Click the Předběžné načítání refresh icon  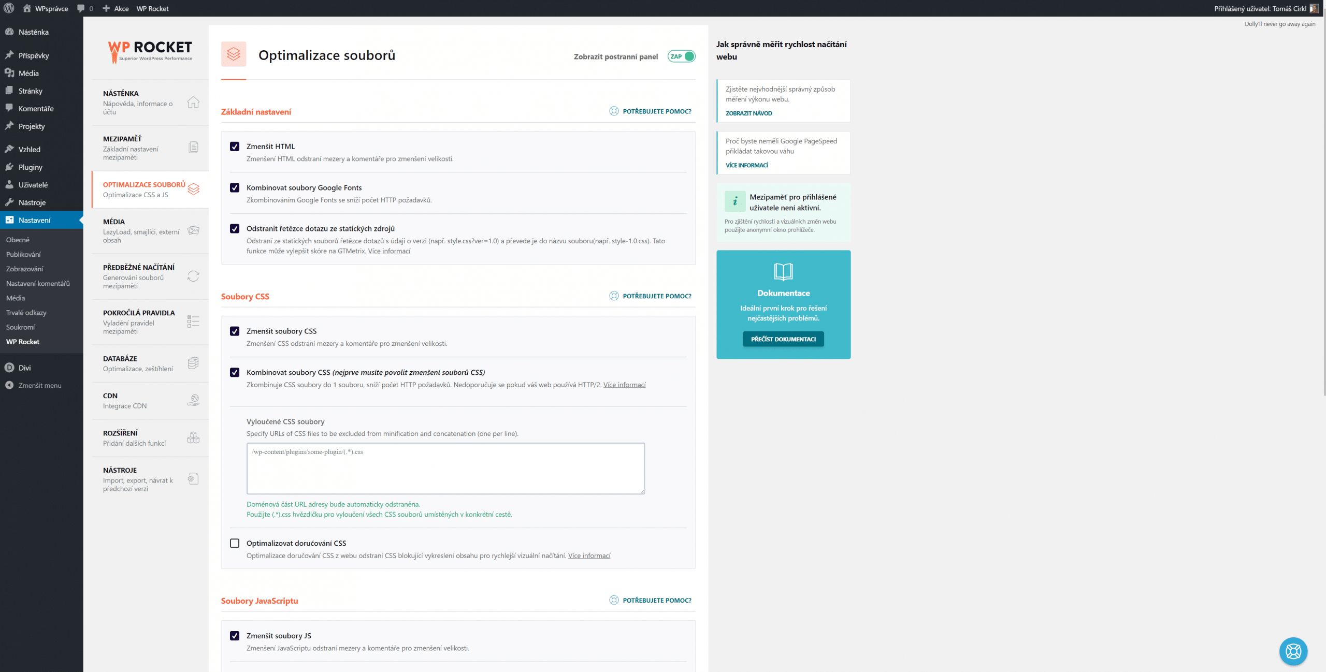(x=193, y=276)
